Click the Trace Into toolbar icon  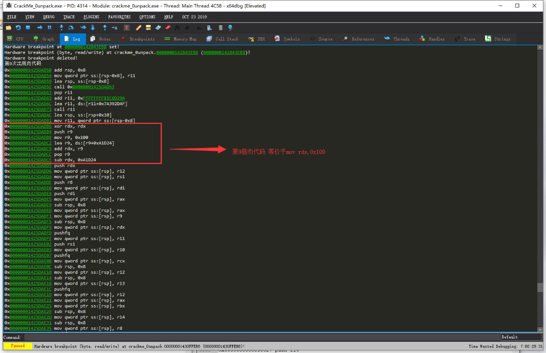pos(83,27)
